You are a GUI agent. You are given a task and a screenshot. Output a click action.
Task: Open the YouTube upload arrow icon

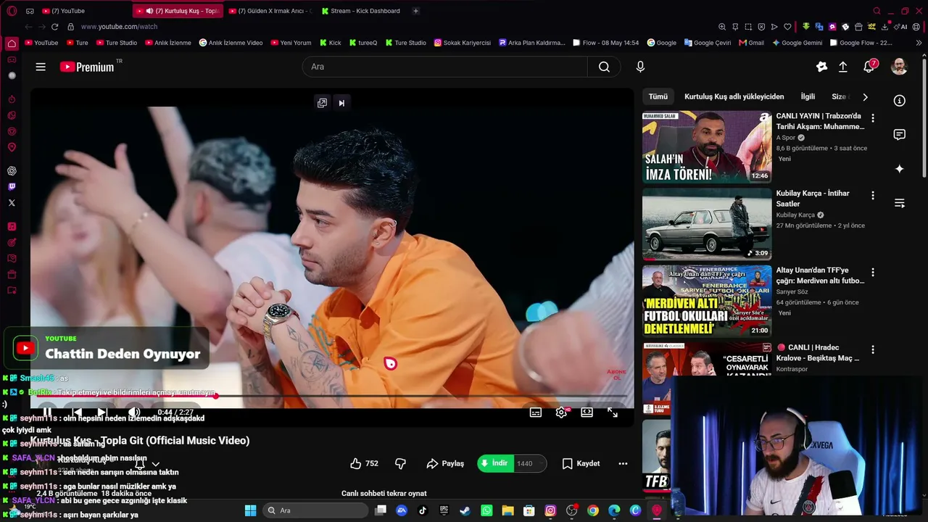tap(842, 67)
